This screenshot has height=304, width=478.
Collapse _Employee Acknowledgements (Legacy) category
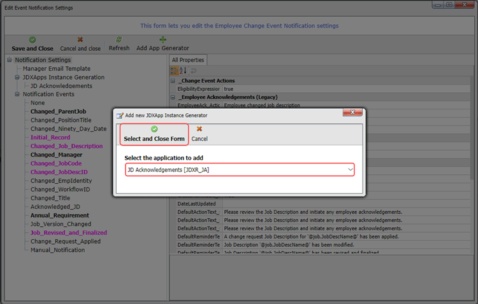173,97
